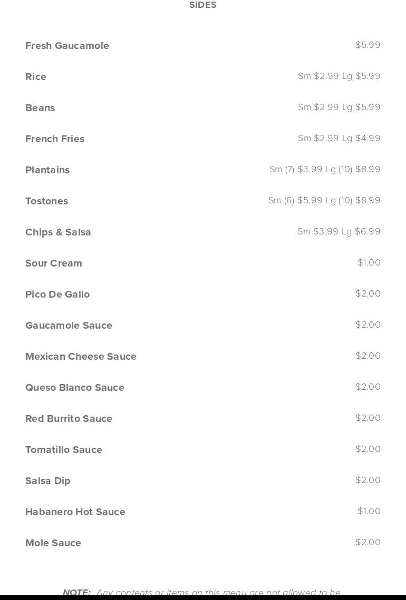Screen dimensions: 406x600
Task: Choose the Chips & Salsa item
Action: coord(58,232)
